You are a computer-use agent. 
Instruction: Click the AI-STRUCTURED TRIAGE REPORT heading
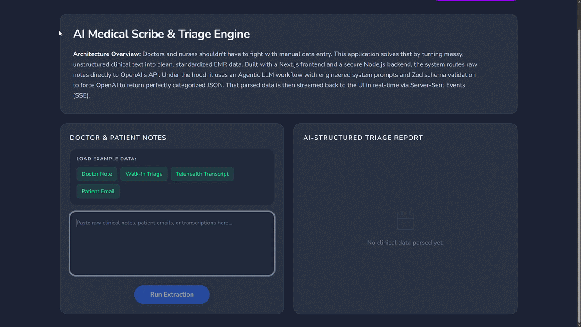[362, 138]
